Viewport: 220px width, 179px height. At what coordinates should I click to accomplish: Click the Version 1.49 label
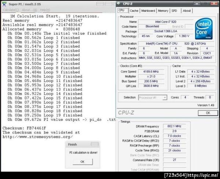(x=206, y=105)
